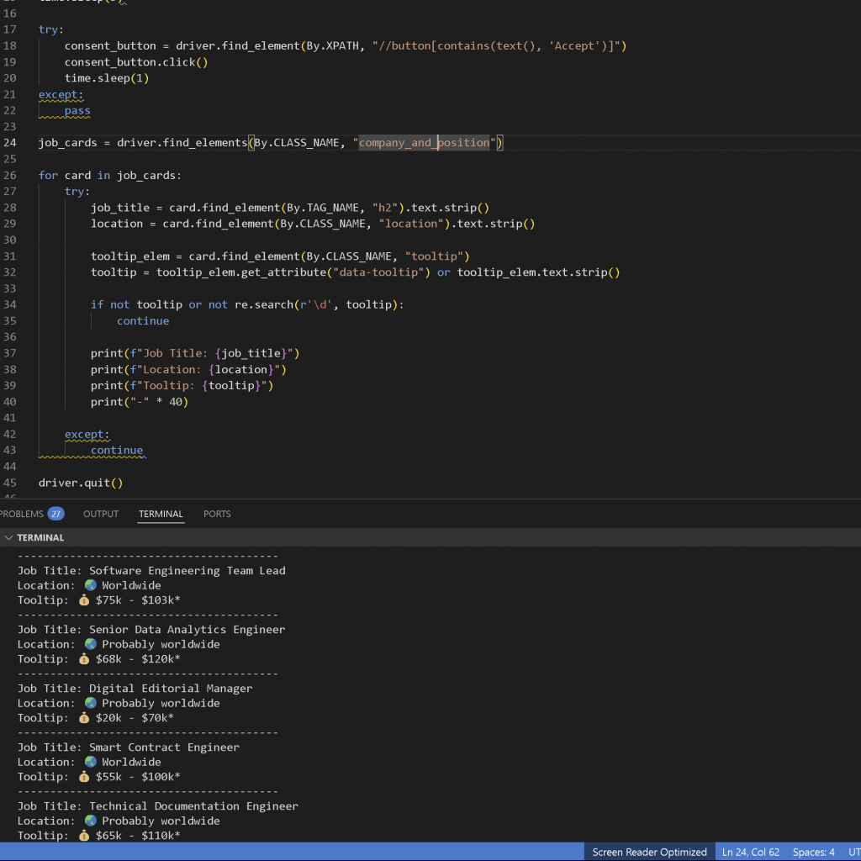Place cursor on consent_button.click() line
The image size is (861, 861).
tap(136, 62)
